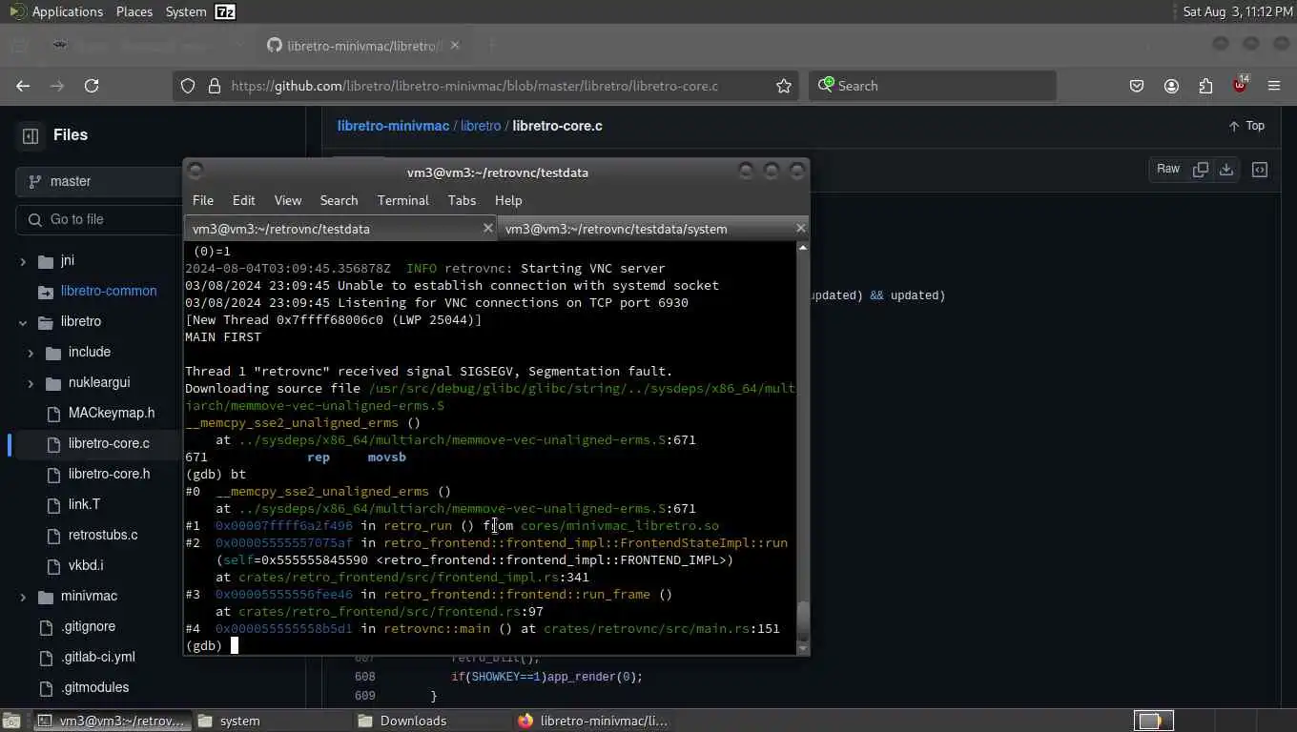Screen dimensions: 1297x732
Task: Click the uBlock Origin extension icon
Action: pyautogui.click(x=1240, y=85)
